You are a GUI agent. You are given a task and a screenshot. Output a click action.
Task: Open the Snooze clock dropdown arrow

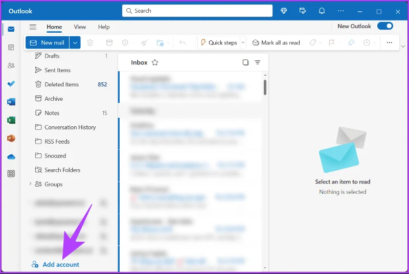(x=375, y=42)
